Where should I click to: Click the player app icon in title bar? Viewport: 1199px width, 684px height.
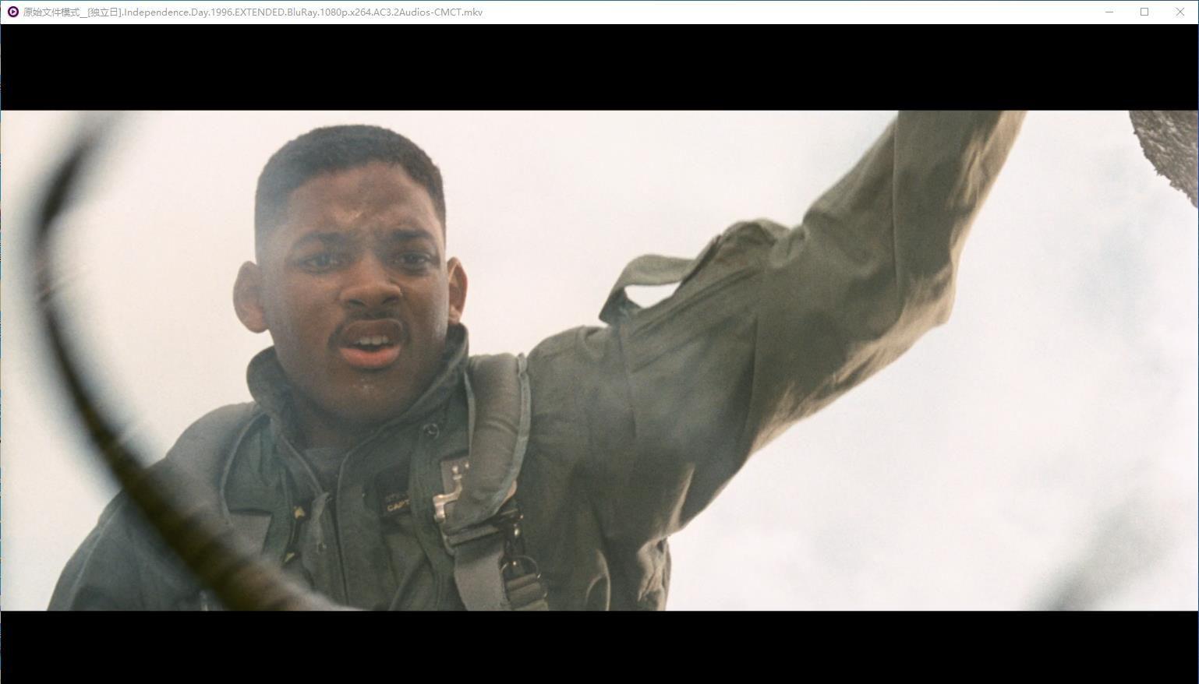(x=12, y=12)
